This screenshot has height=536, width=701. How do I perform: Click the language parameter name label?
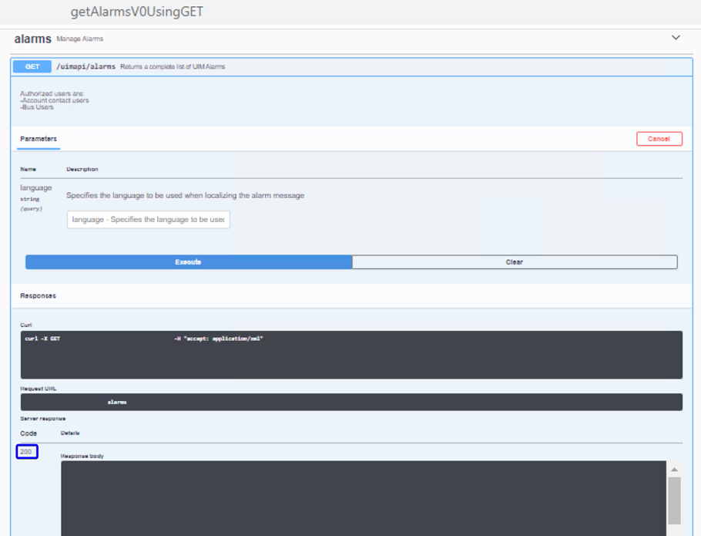(36, 187)
